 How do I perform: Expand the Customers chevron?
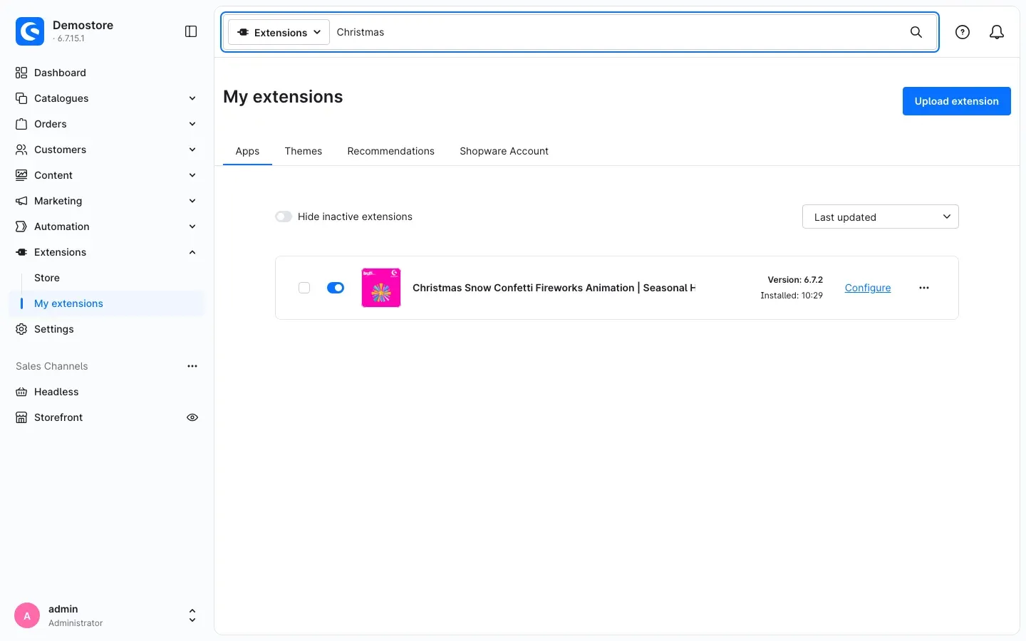[x=192, y=150]
